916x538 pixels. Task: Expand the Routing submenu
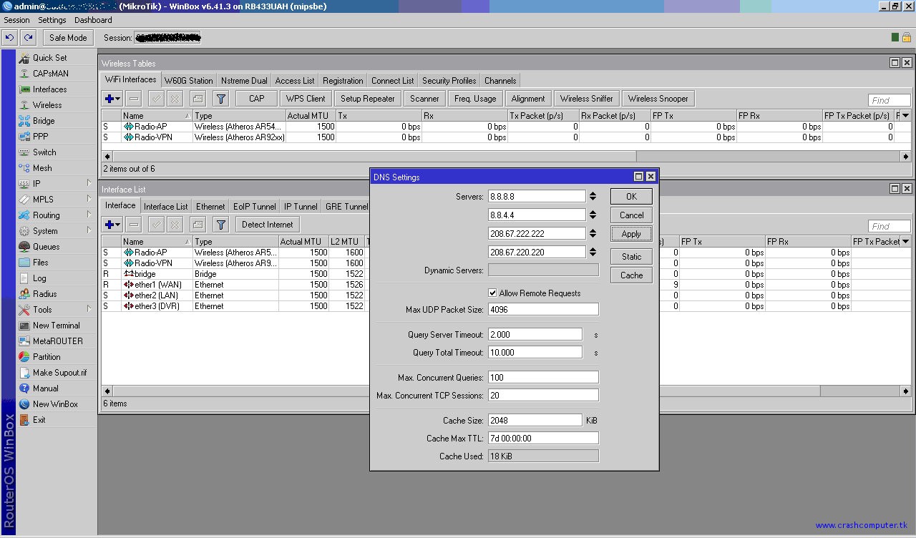pos(57,215)
